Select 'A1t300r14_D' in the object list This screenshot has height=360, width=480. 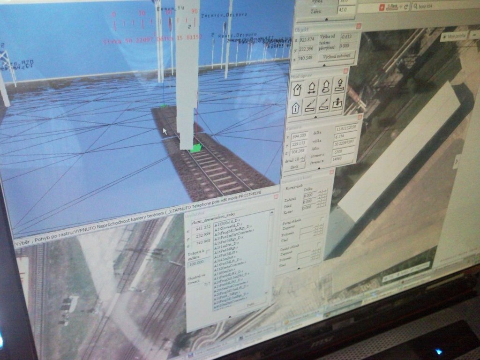pos(227,222)
